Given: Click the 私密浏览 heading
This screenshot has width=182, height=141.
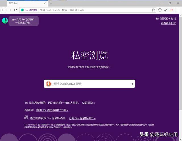Looking at the screenshot, I should pos(89,55).
